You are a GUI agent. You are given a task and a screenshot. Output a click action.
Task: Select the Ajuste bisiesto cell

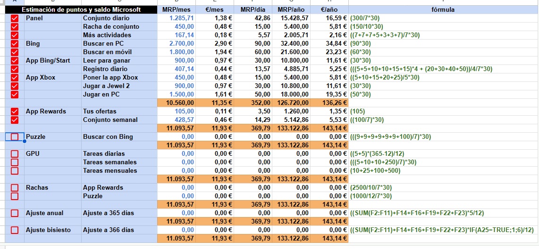[x=52, y=230]
